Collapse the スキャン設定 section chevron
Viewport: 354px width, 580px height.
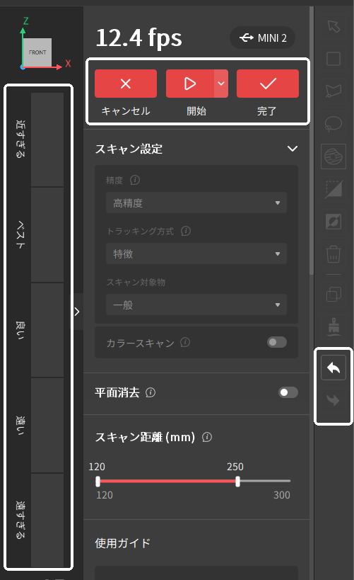293,149
